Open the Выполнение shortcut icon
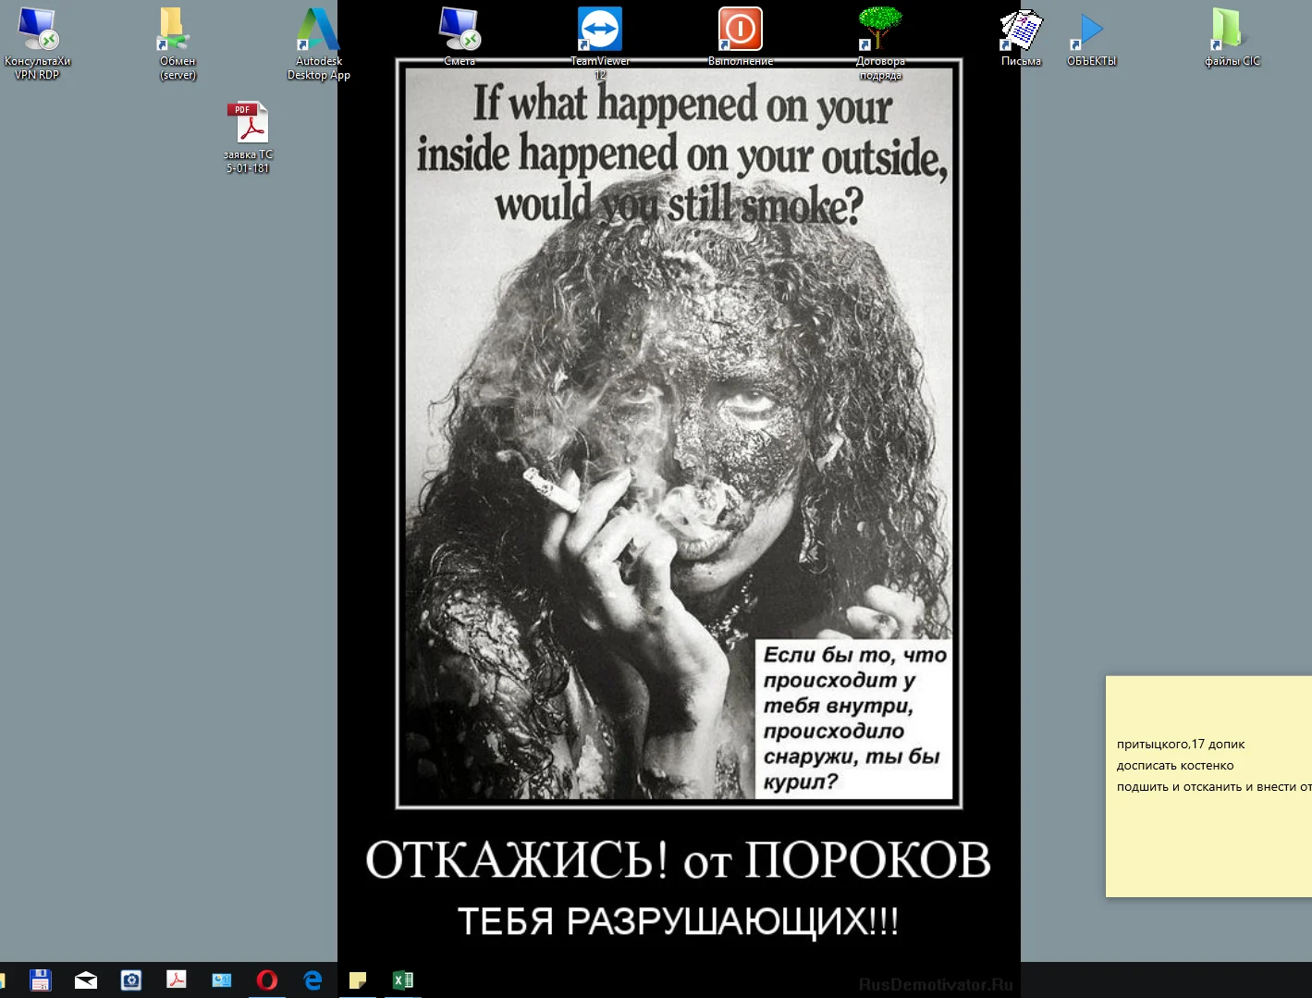Image resolution: width=1312 pixels, height=998 pixels. click(741, 31)
